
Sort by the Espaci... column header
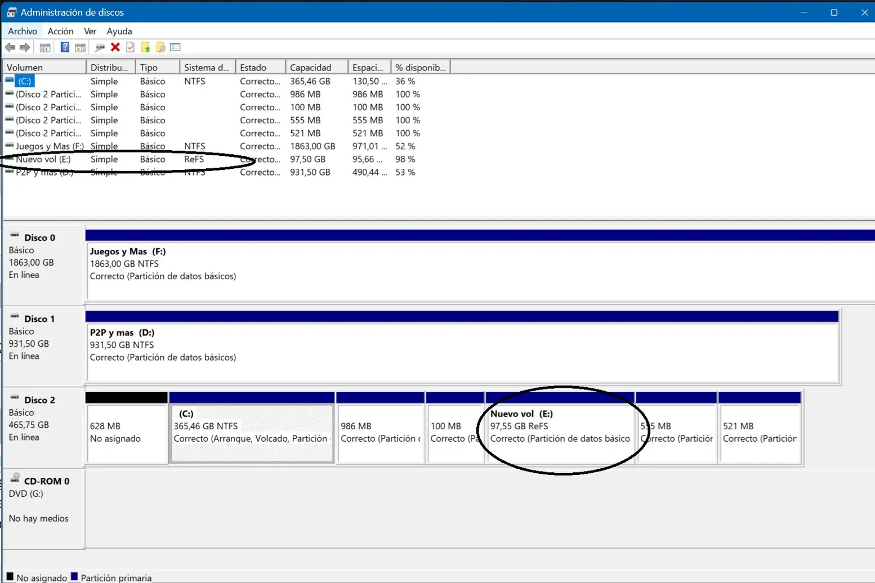(369, 68)
